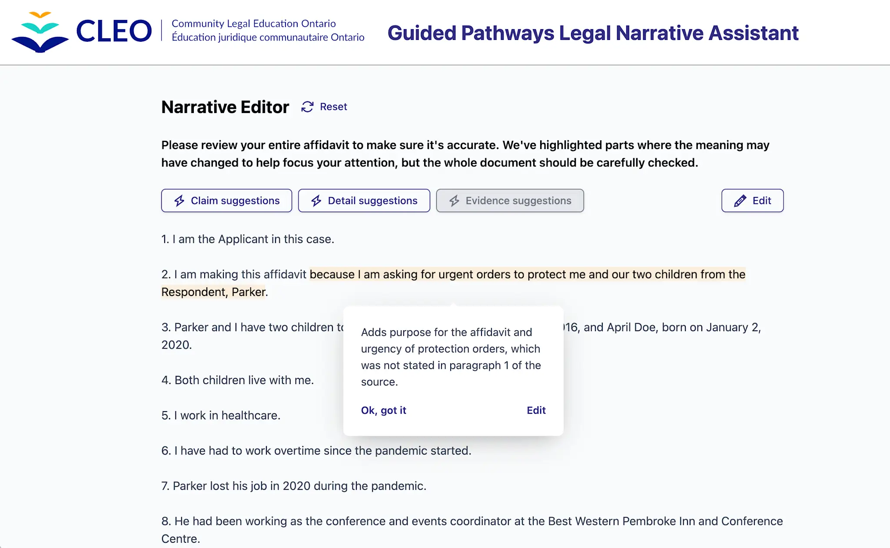
Task: Select paragraph 1 stating Applicant status
Action: click(248, 239)
